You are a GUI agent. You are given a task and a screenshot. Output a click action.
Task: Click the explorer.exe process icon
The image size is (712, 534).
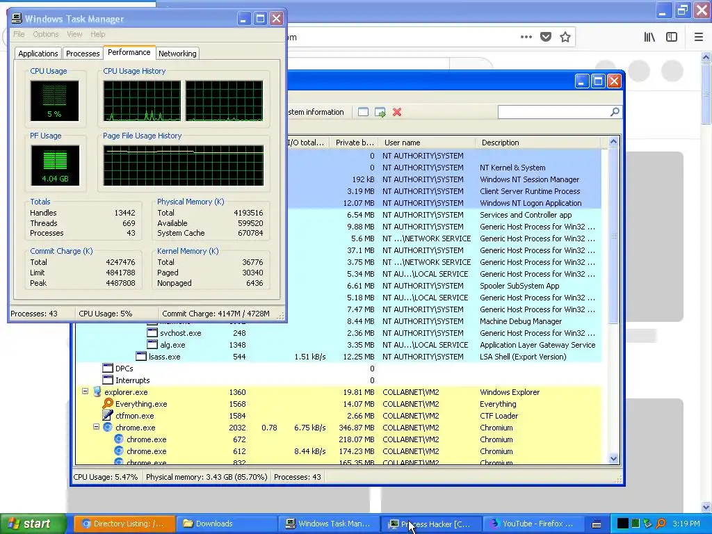pyautogui.click(x=97, y=391)
